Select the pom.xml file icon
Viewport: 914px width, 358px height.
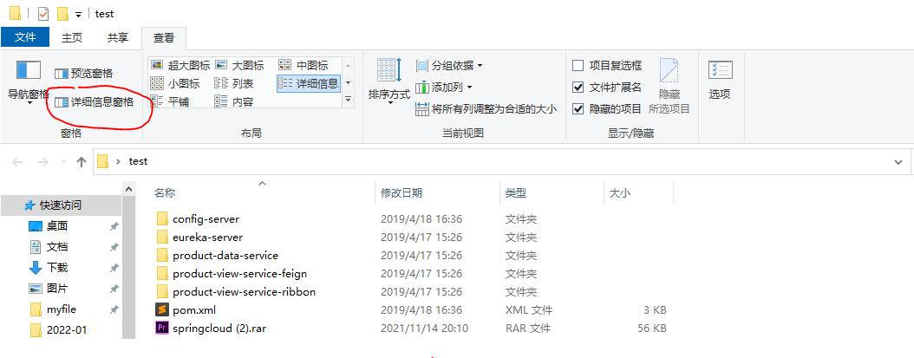point(162,309)
